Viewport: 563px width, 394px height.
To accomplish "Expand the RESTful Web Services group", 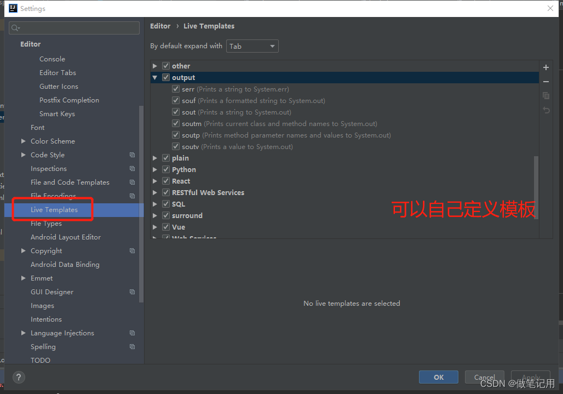I will coord(155,192).
